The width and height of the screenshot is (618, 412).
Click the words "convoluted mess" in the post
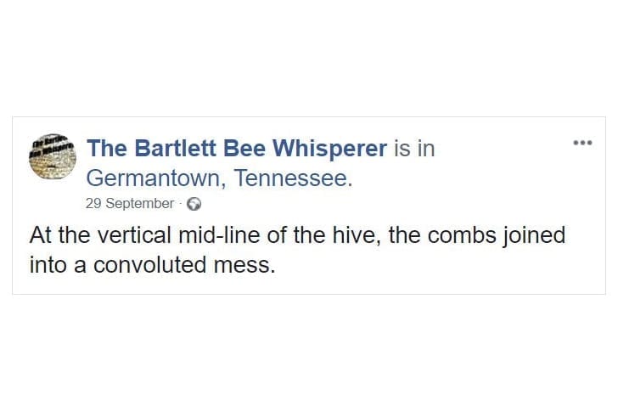[184, 264]
